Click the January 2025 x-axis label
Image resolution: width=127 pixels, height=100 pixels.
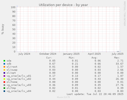click(71, 54)
